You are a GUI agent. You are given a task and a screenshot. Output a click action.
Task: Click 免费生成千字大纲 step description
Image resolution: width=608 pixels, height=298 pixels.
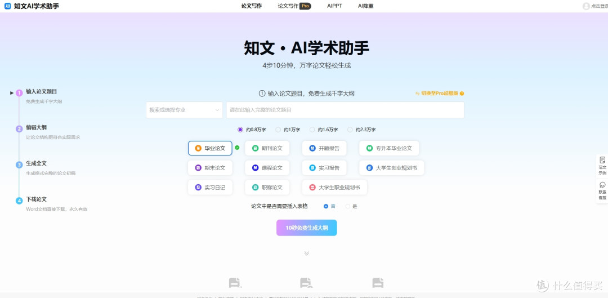coord(44,101)
